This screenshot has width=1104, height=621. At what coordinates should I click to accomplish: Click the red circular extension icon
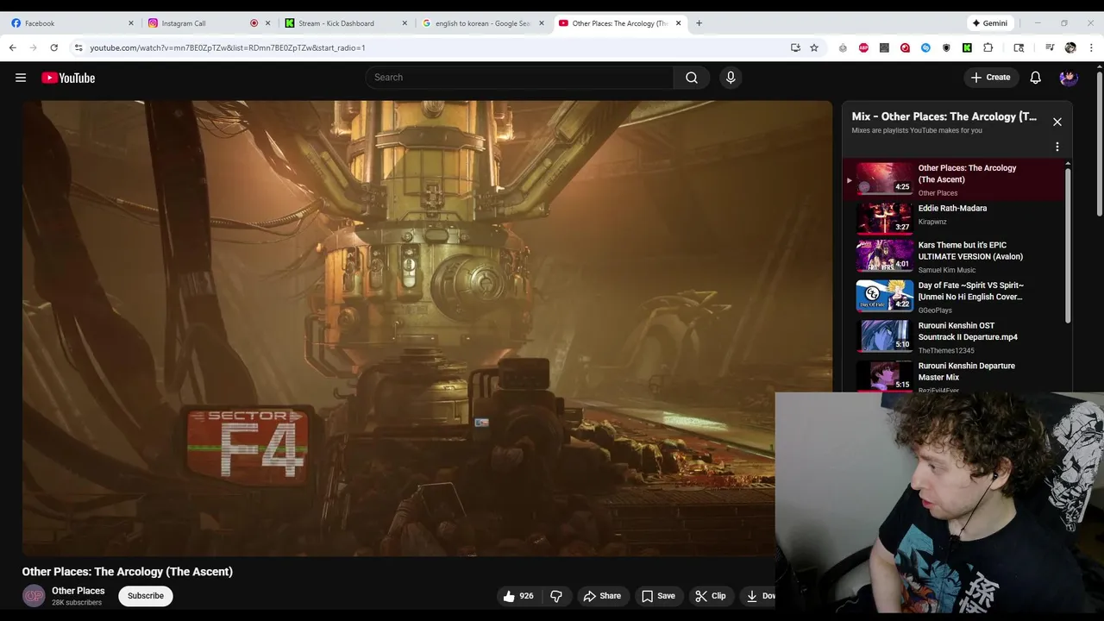pyautogui.click(x=905, y=47)
